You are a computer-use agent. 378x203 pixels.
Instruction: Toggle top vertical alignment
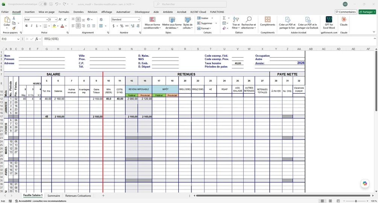(73, 20)
